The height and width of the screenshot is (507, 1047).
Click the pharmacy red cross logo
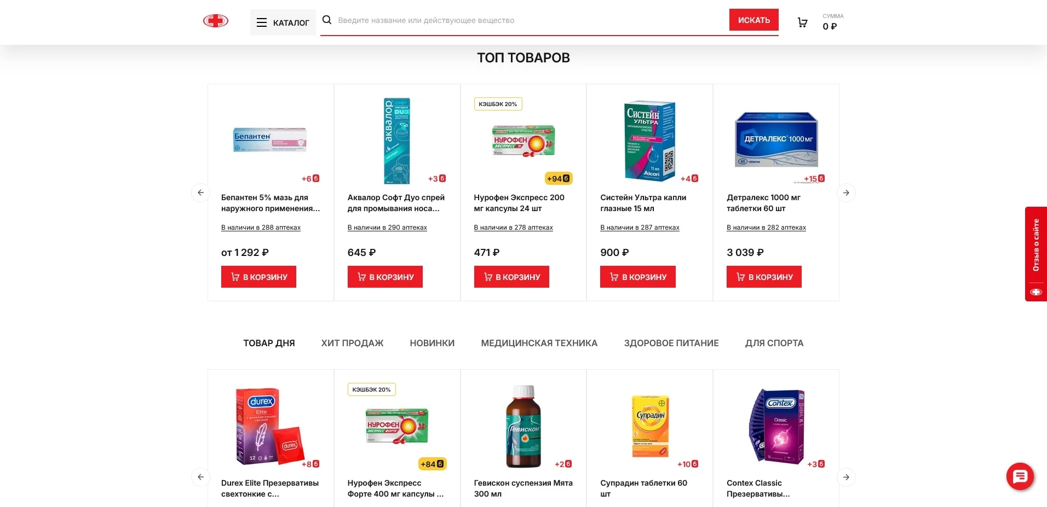click(216, 21)
